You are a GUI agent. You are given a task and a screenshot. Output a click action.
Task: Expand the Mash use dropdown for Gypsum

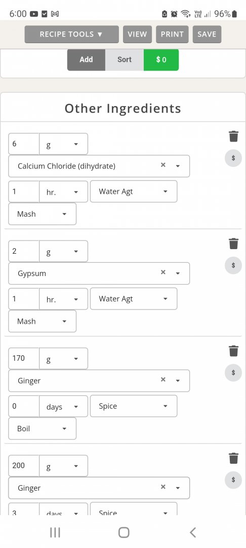point(42,321)
